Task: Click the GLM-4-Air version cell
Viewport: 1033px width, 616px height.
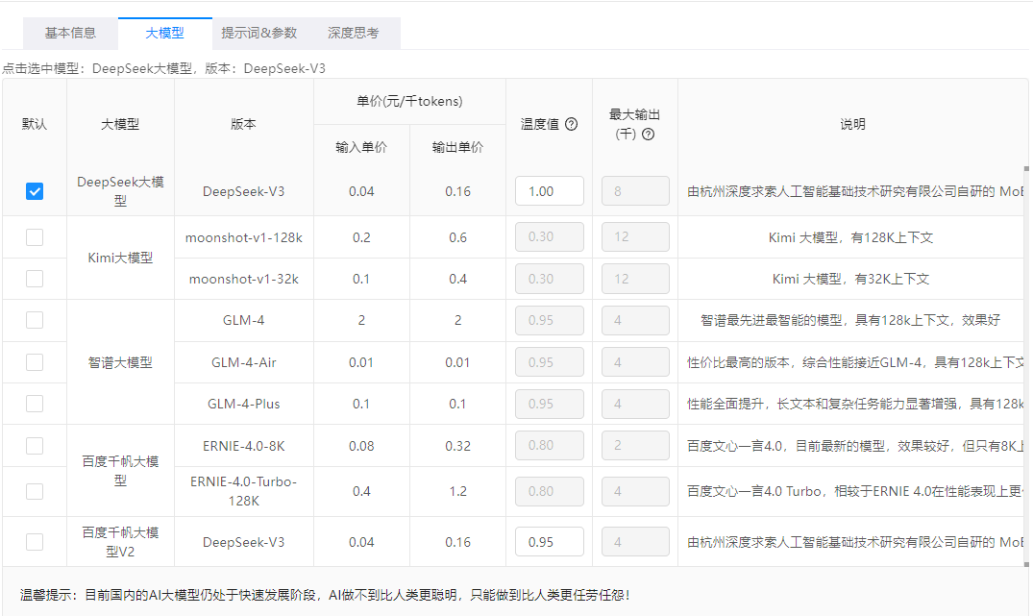Action: click(244, 362)
